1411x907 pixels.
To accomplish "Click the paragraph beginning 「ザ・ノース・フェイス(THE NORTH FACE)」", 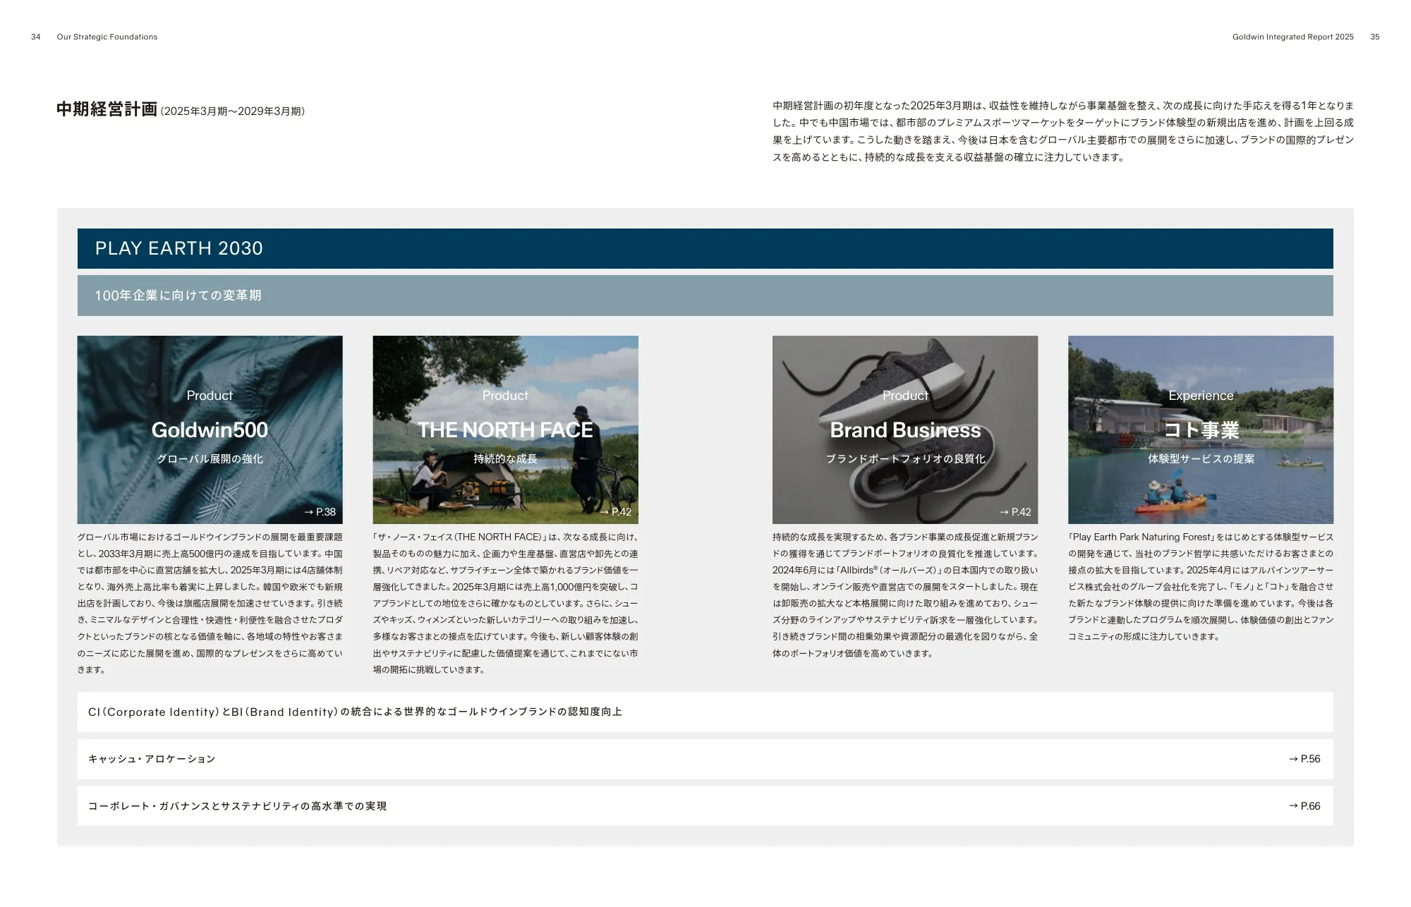I will (505, 604).
